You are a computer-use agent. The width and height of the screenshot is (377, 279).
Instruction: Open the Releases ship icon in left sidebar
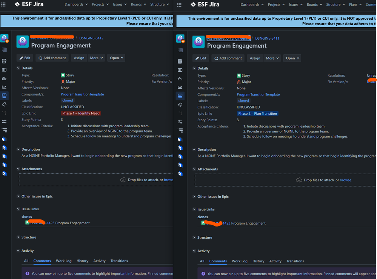coord(4,79)
